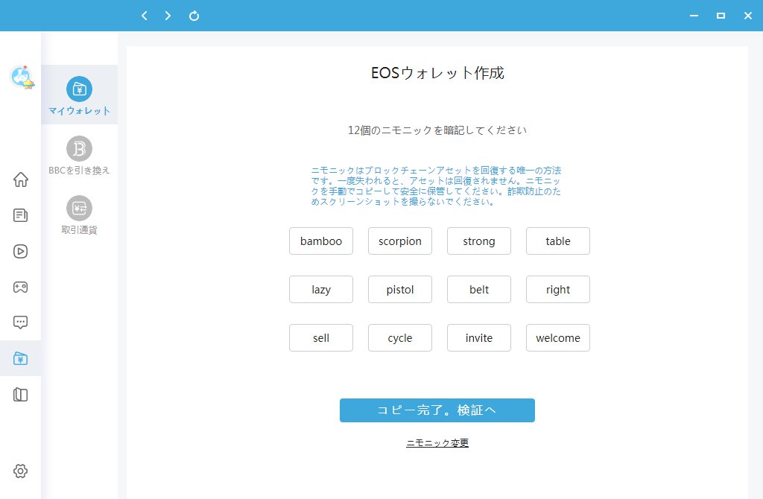Click the ニモニック変更 link
Image resolution: width=763 pixels, height=499 pixels.
[x=437, y=443]
